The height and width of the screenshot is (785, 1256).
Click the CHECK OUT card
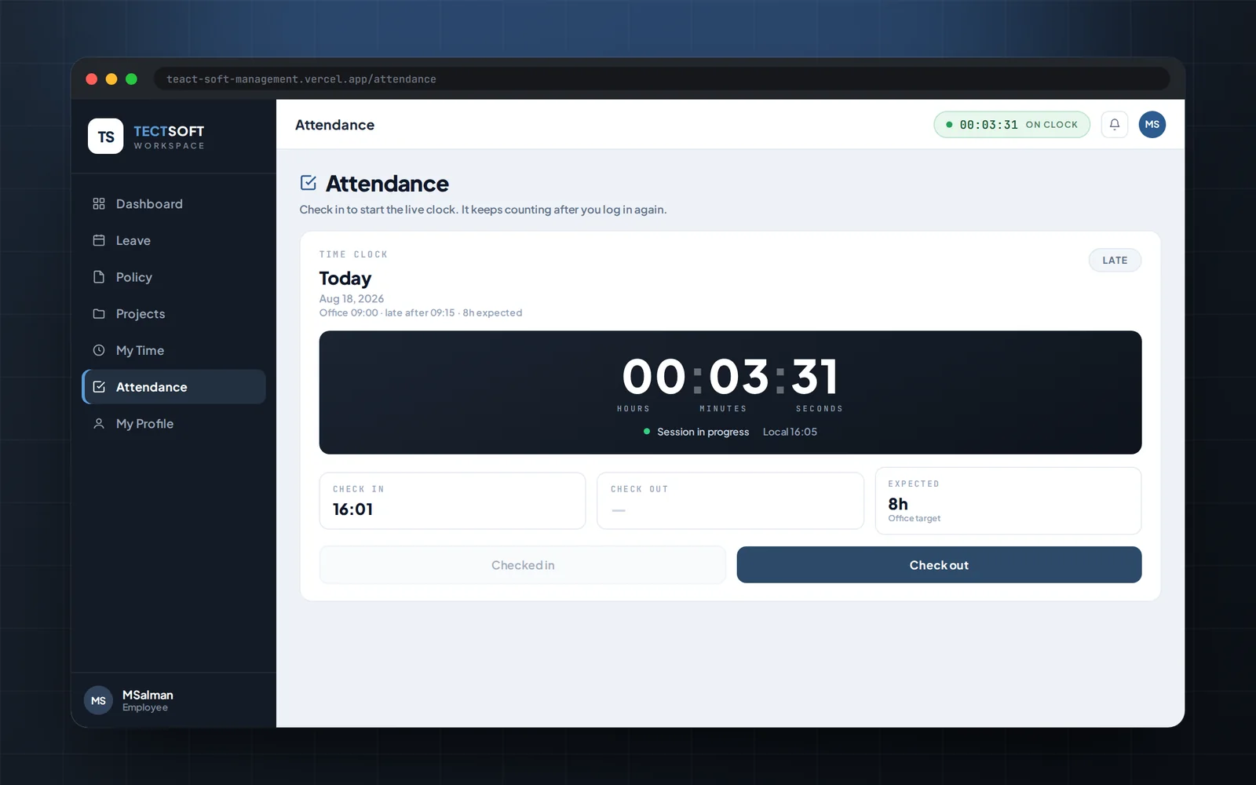pos(730,501)
